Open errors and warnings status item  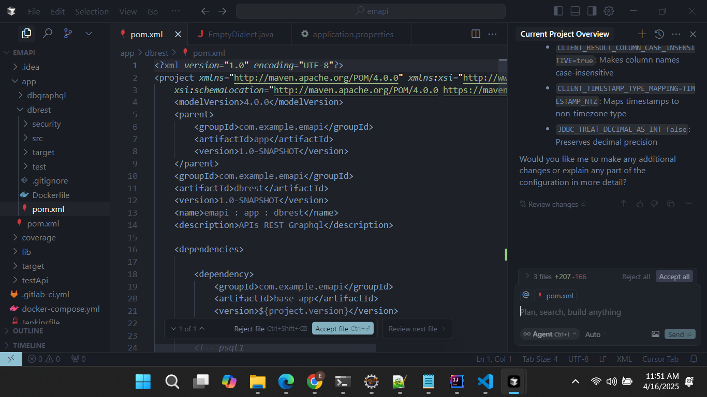pos(44,359)
